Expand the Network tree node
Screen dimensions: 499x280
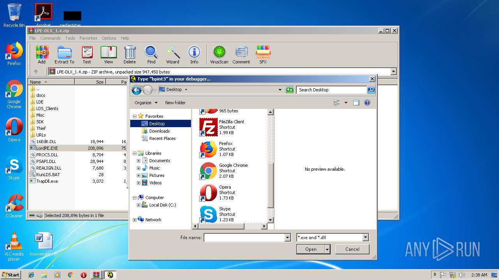pos(134,220)
